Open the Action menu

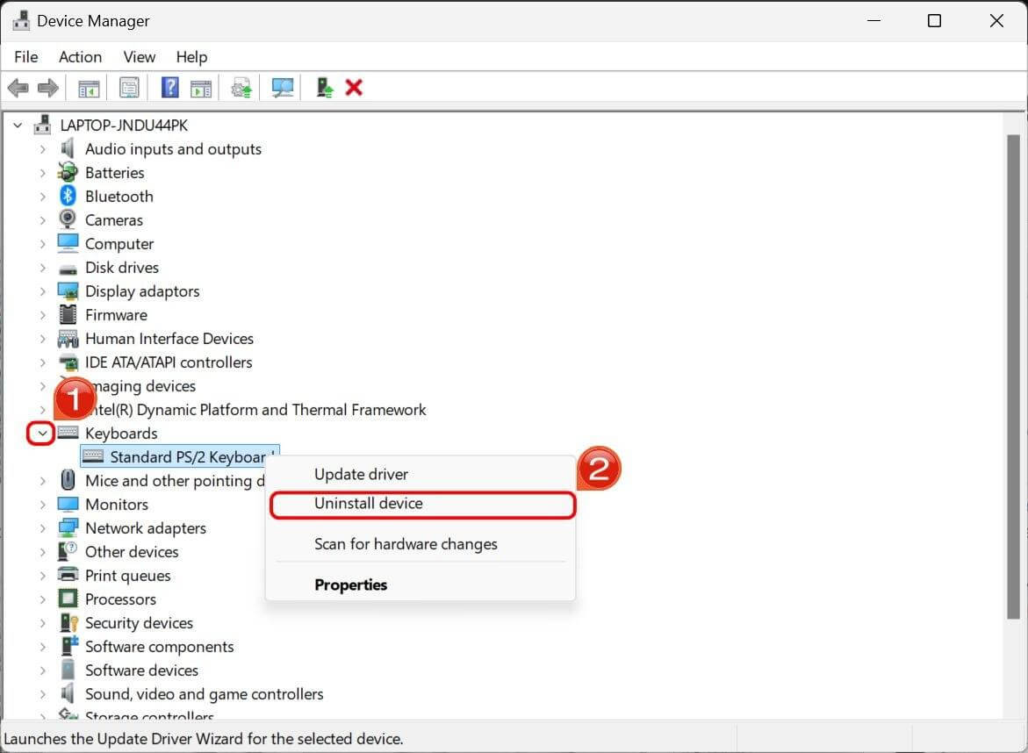pos(80,56)
